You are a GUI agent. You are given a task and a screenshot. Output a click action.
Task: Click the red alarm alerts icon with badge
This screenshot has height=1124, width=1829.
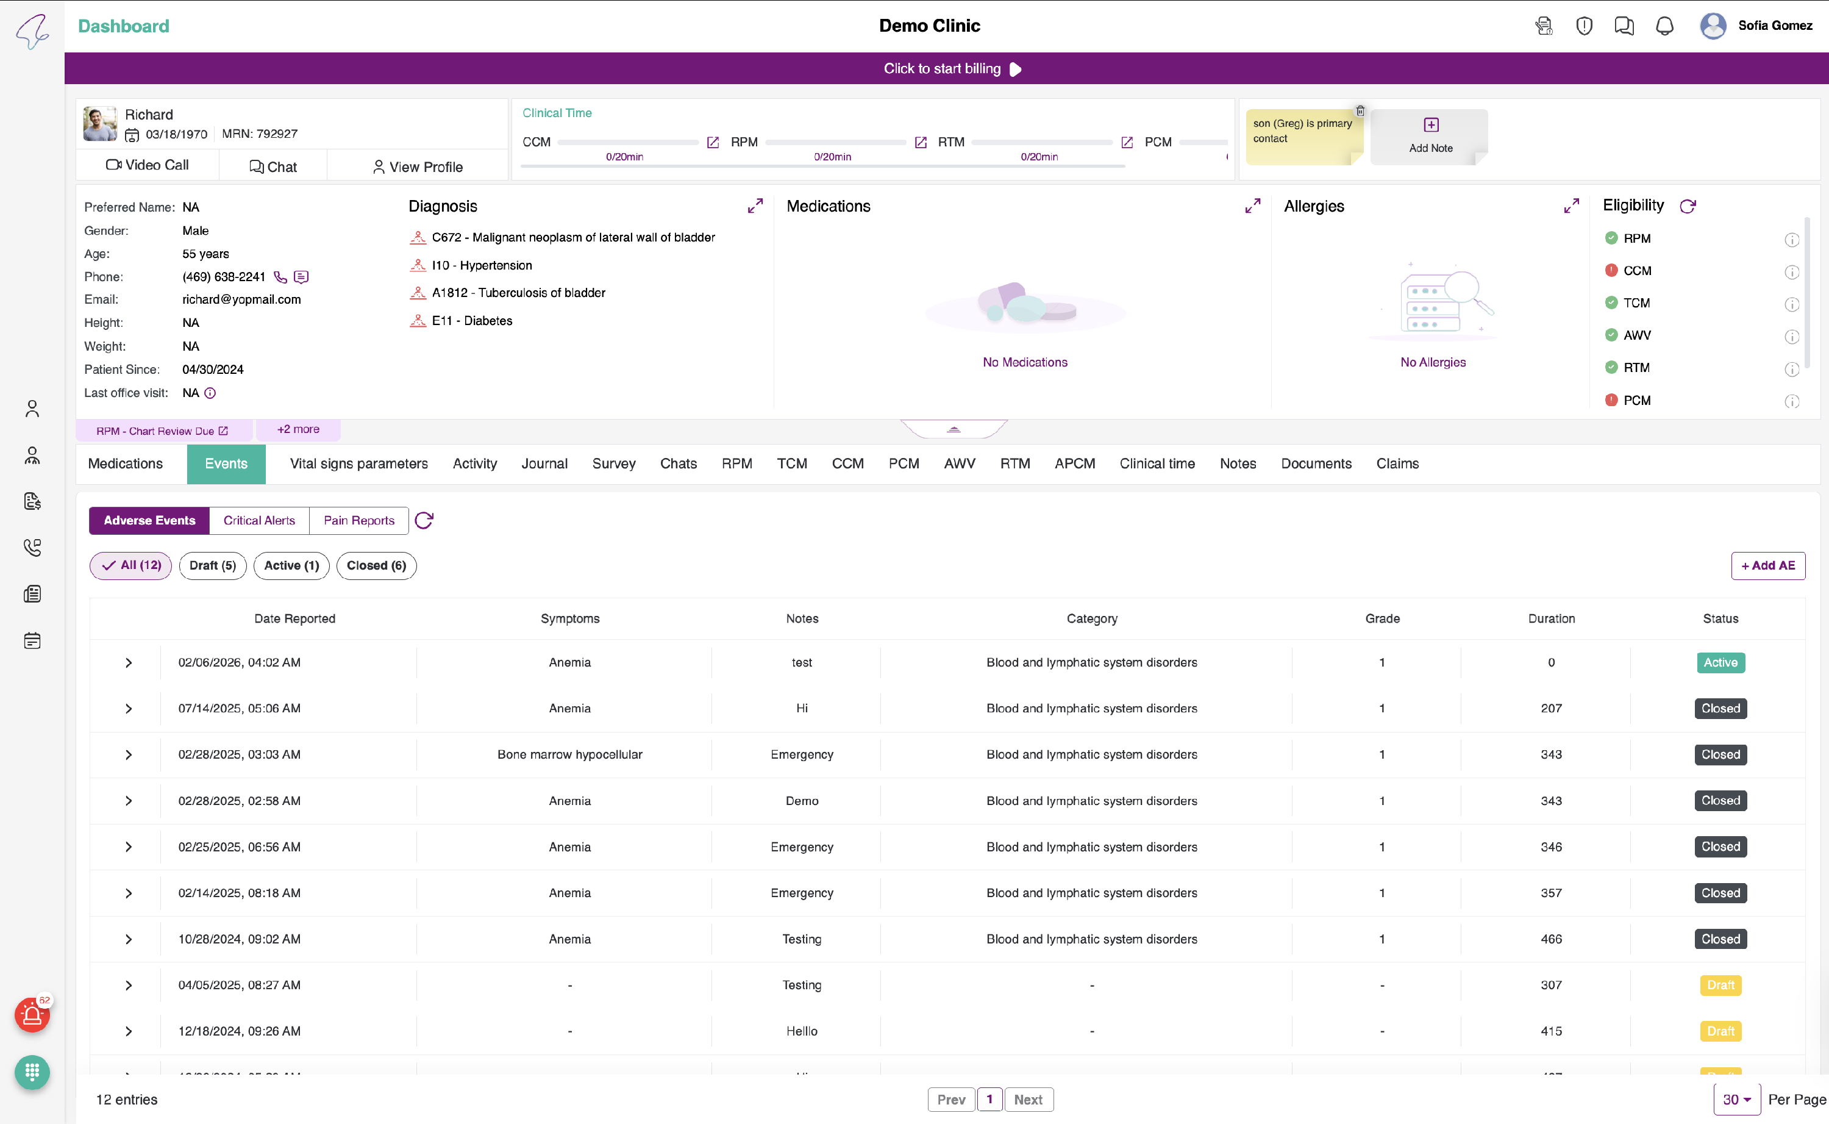click(x=32, y=1015)
